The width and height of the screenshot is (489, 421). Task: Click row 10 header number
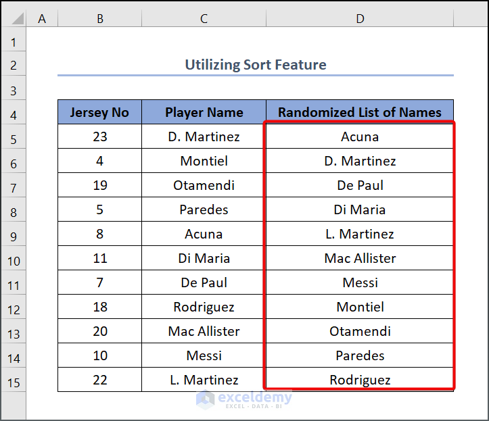pyautogui.click(x=14, y=261)
